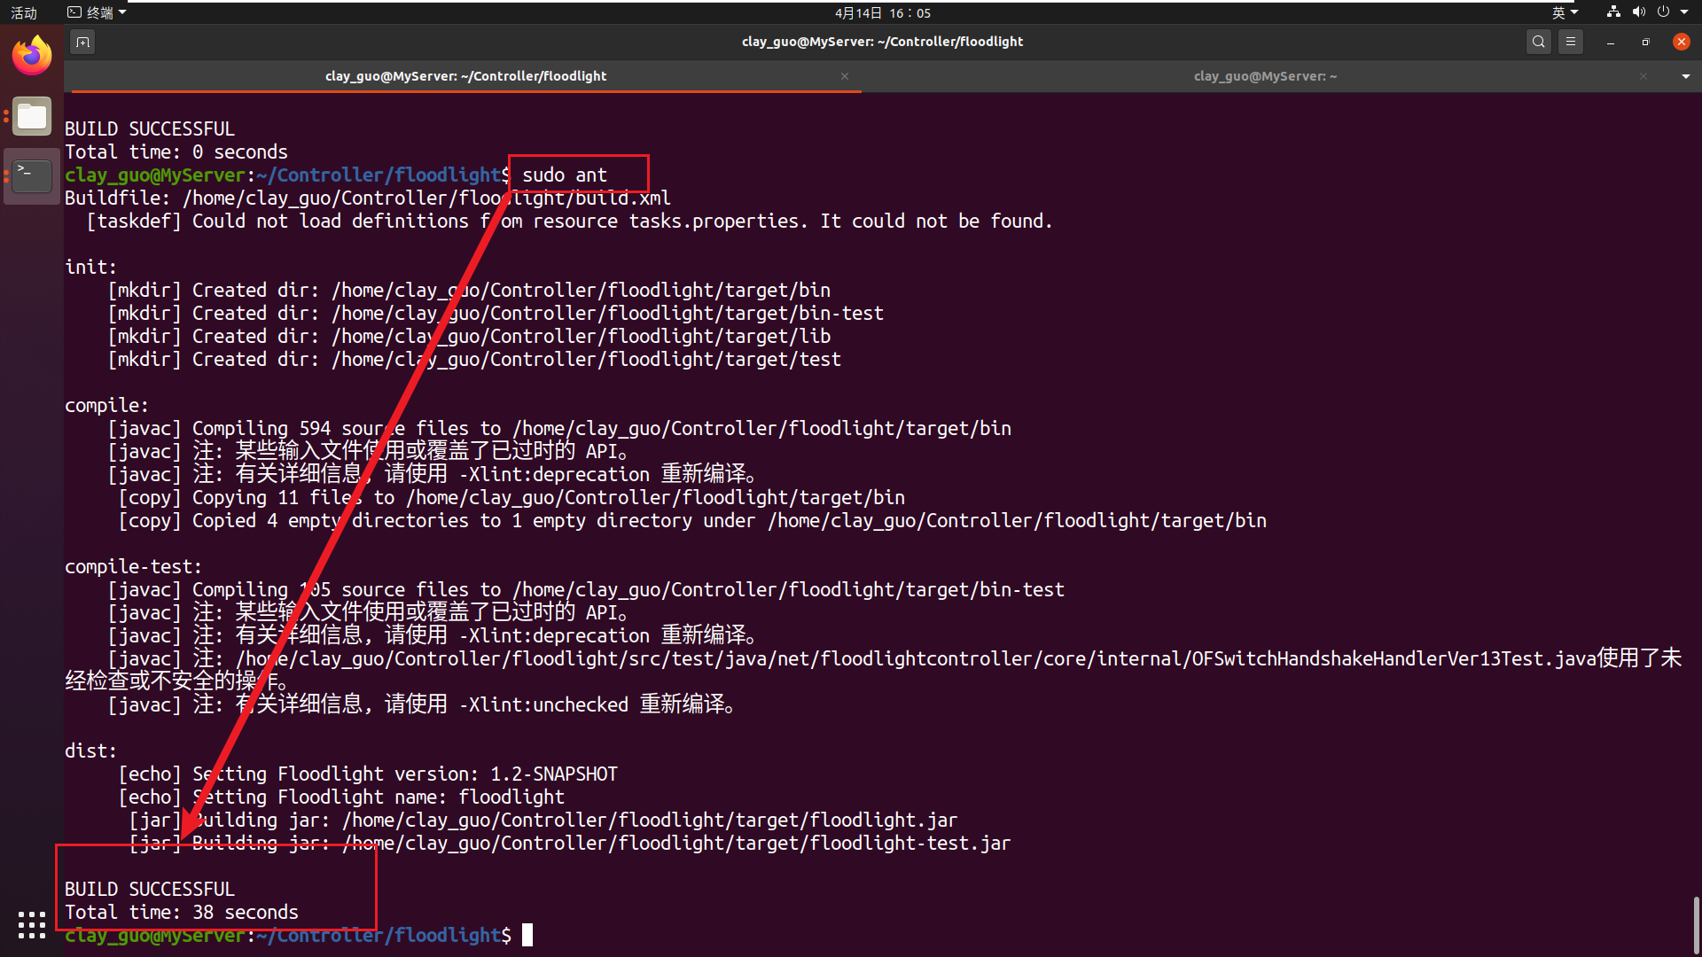Click the terminal prompt cursor
This screenshot has width=1702, height=957.
[527, 934]
